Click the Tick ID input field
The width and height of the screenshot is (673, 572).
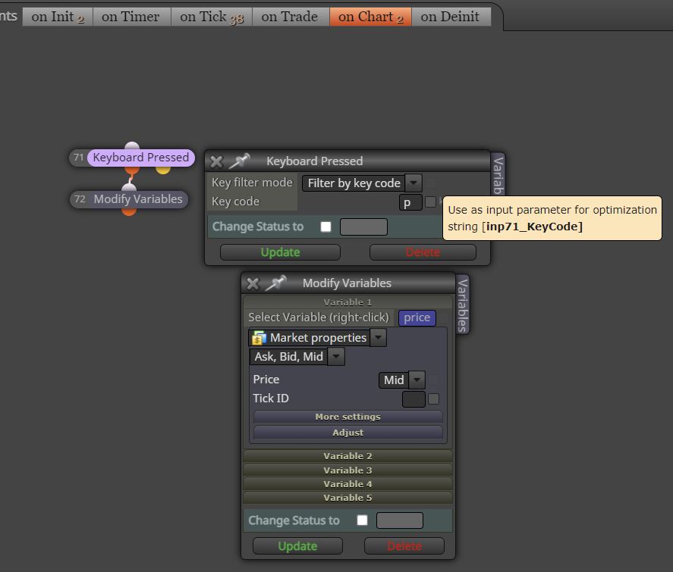pos(414,399)
